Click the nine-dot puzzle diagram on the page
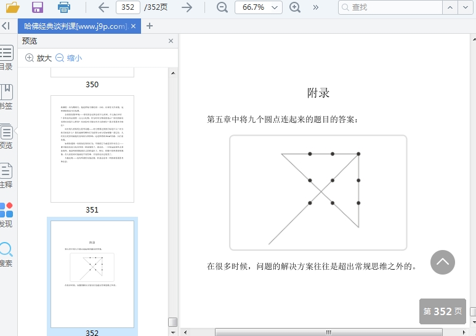Image resolution: width=476 pixels, height=336 pixels. tap(318, 192)
